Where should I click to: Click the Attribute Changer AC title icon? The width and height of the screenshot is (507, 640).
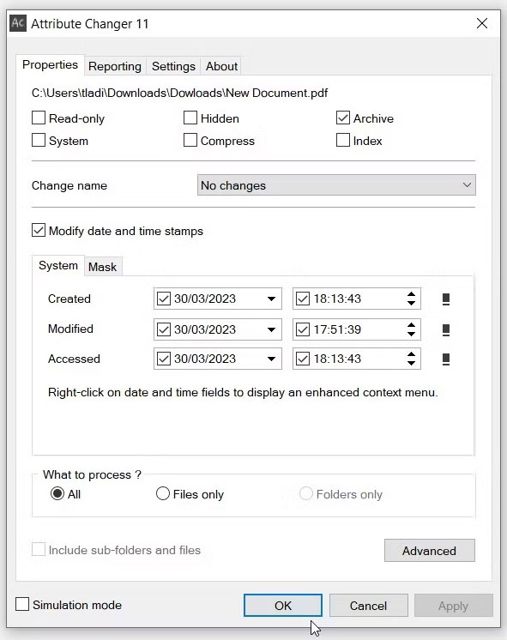point(18,23)
